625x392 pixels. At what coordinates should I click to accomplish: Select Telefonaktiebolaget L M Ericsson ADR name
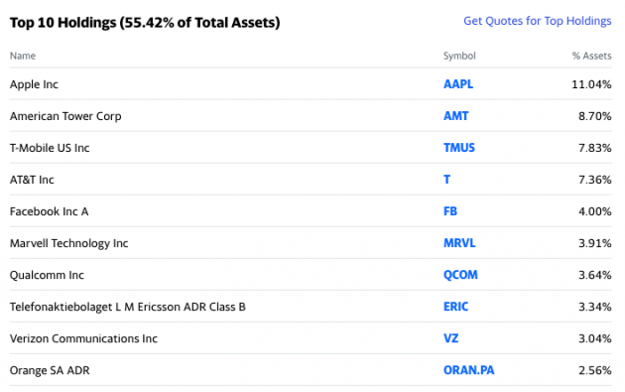pyautogui.click(x=128, y=307)
